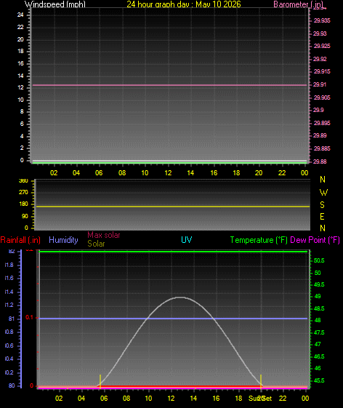Click the blue humidity line at 81
Screen dimensions: 343x408
tap(173, 319)
